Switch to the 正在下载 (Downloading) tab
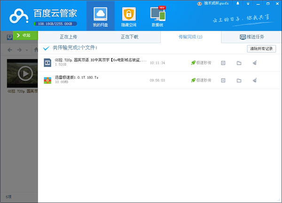 pos(130,36)
